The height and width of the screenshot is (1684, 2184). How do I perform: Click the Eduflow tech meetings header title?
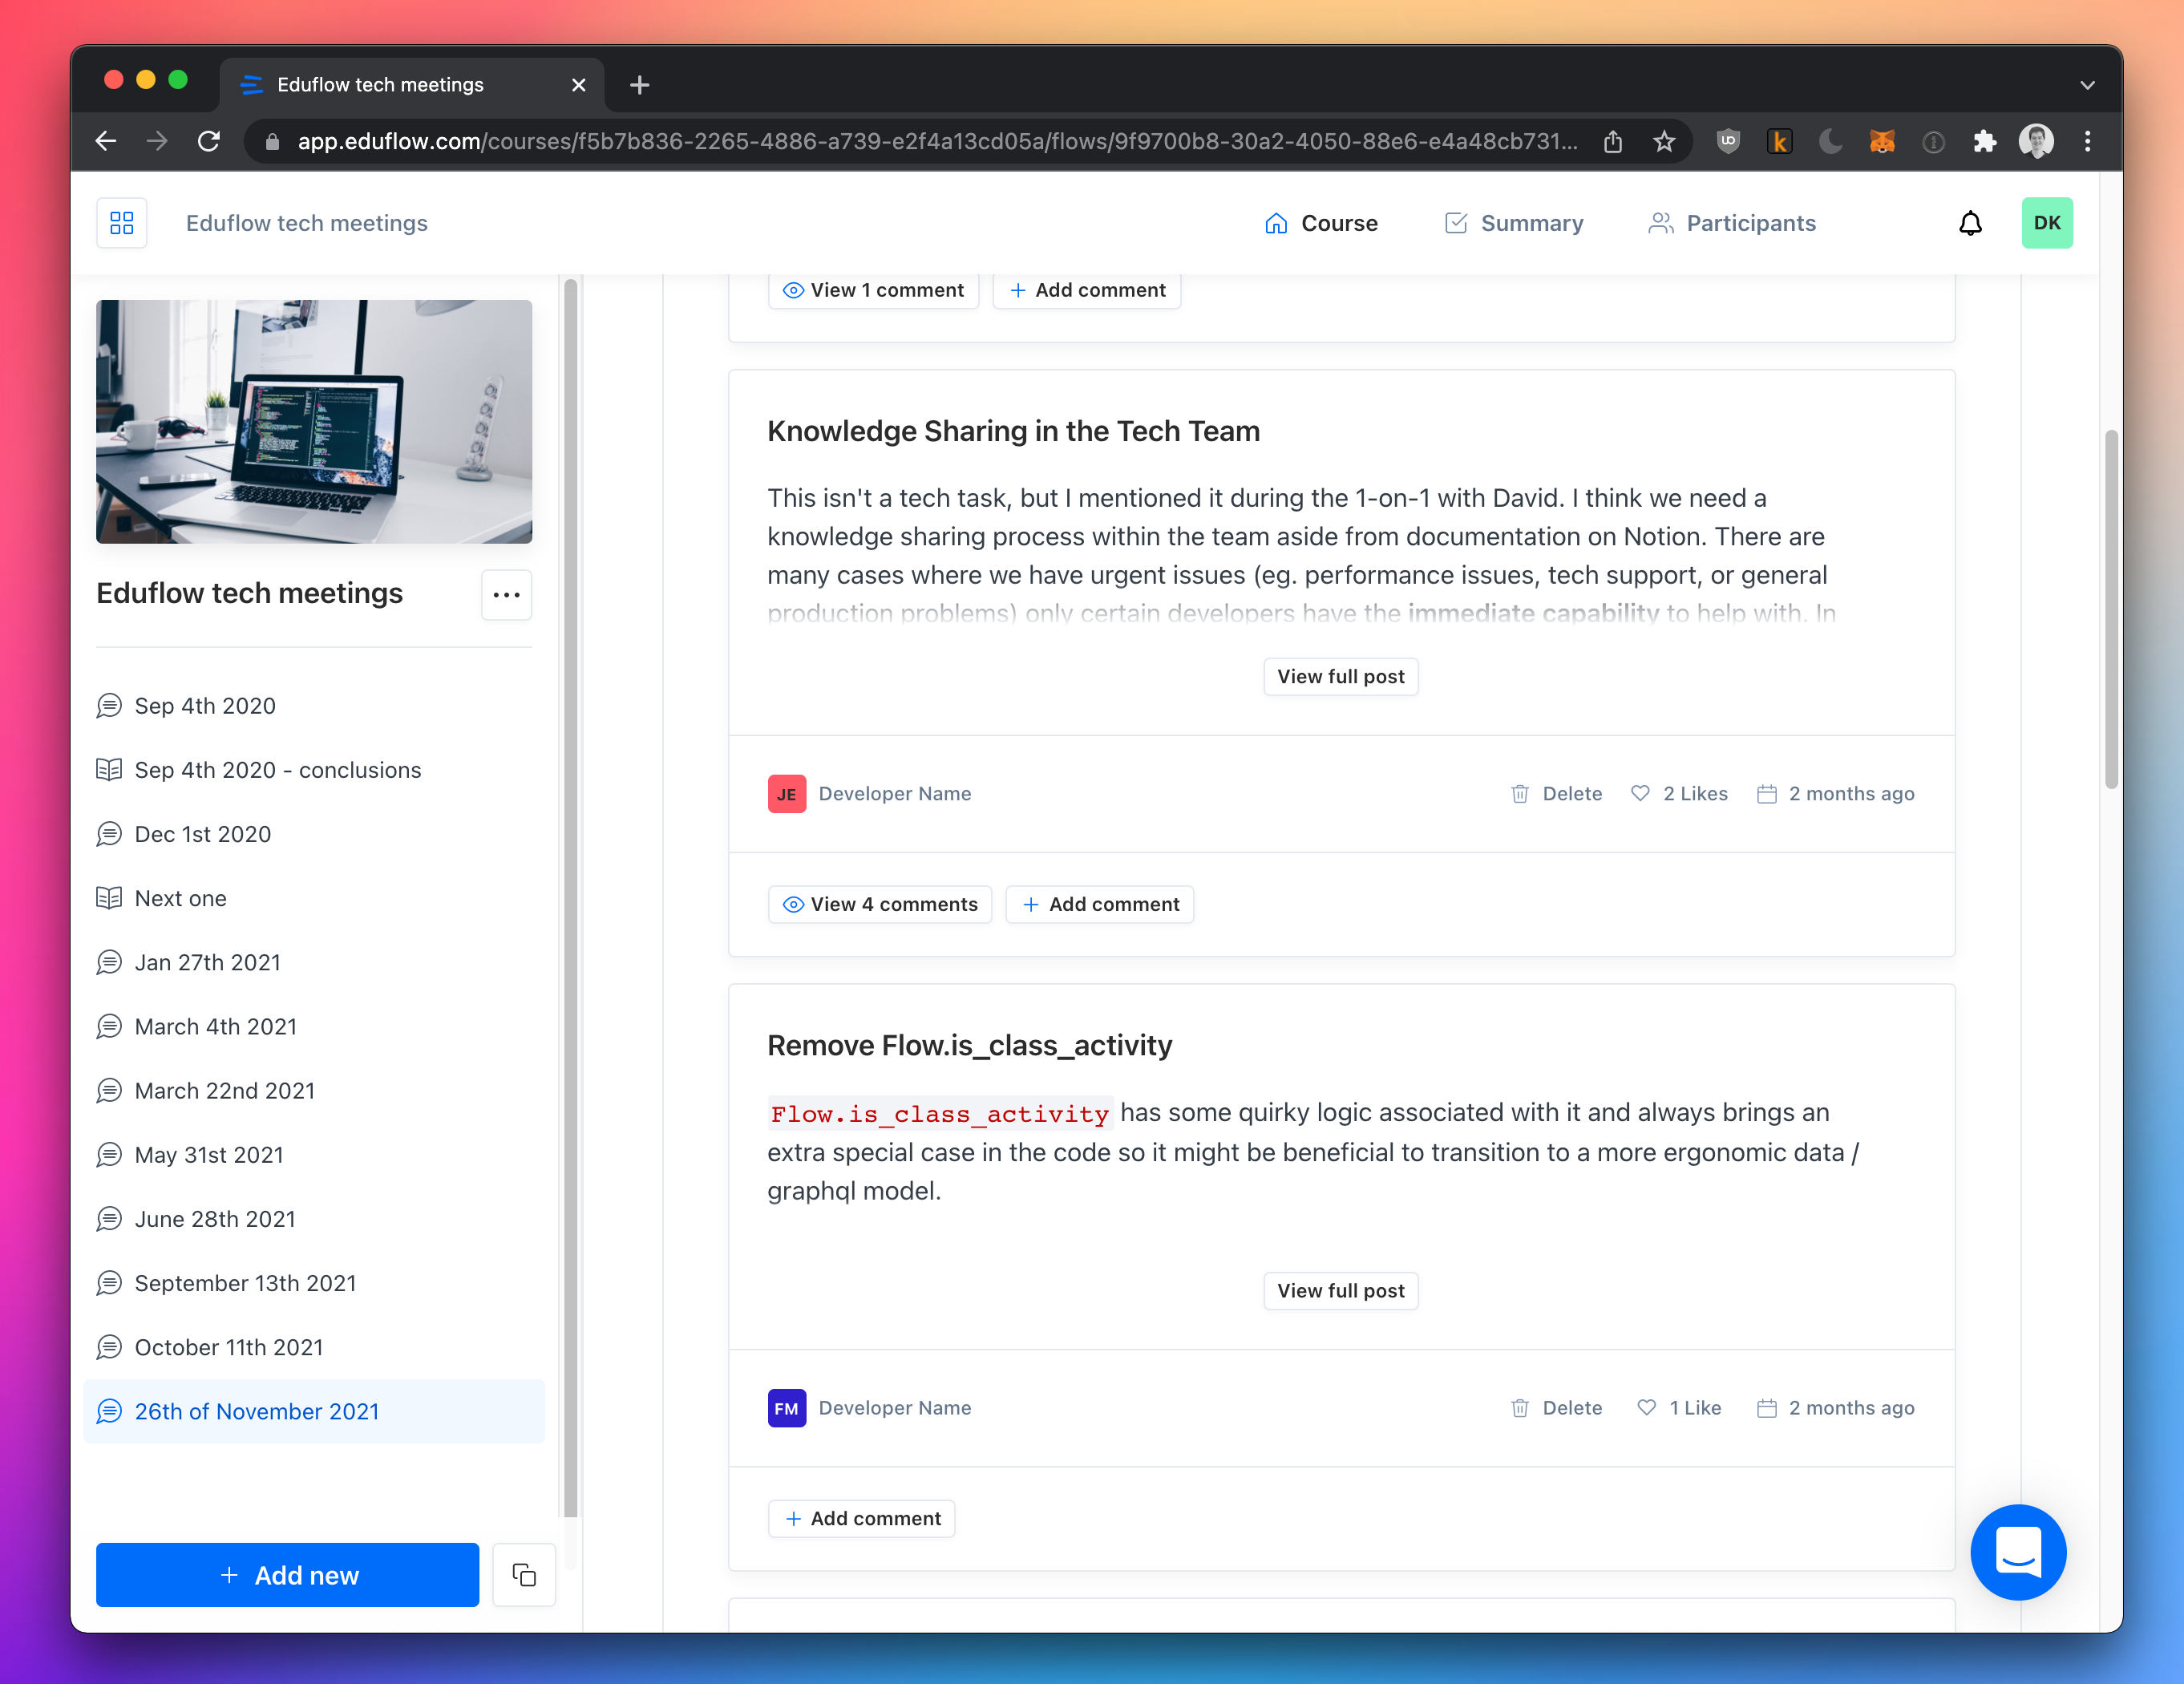306,223
